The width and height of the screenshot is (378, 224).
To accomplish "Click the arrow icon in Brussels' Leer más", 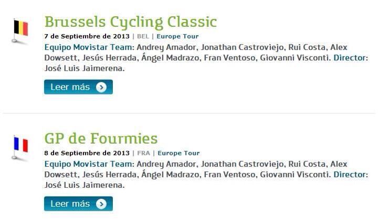I will click(101, 87).
